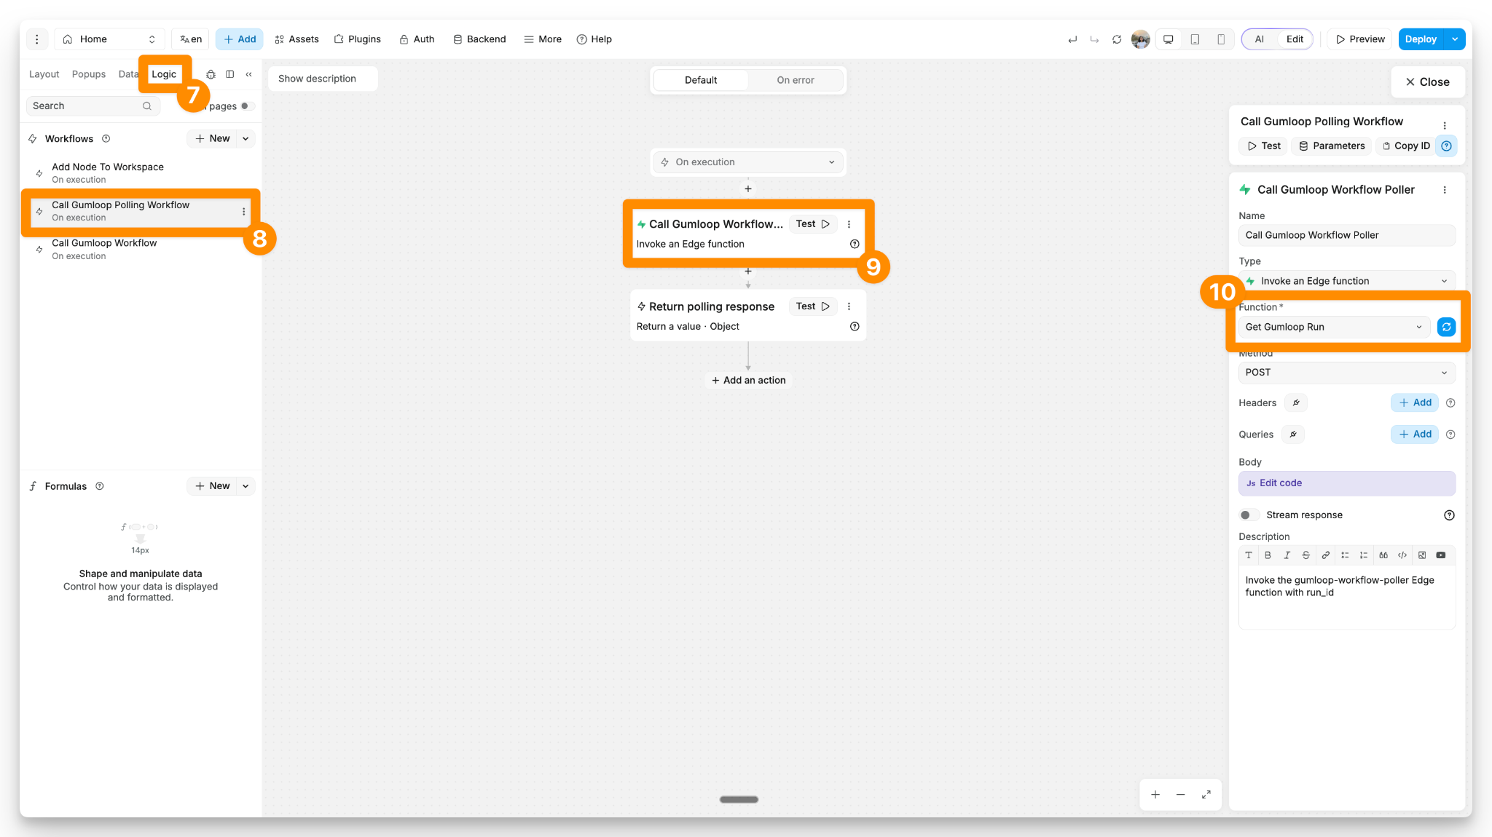
Task: Enable the Stream response toggle
Action: pos(1249,515)
